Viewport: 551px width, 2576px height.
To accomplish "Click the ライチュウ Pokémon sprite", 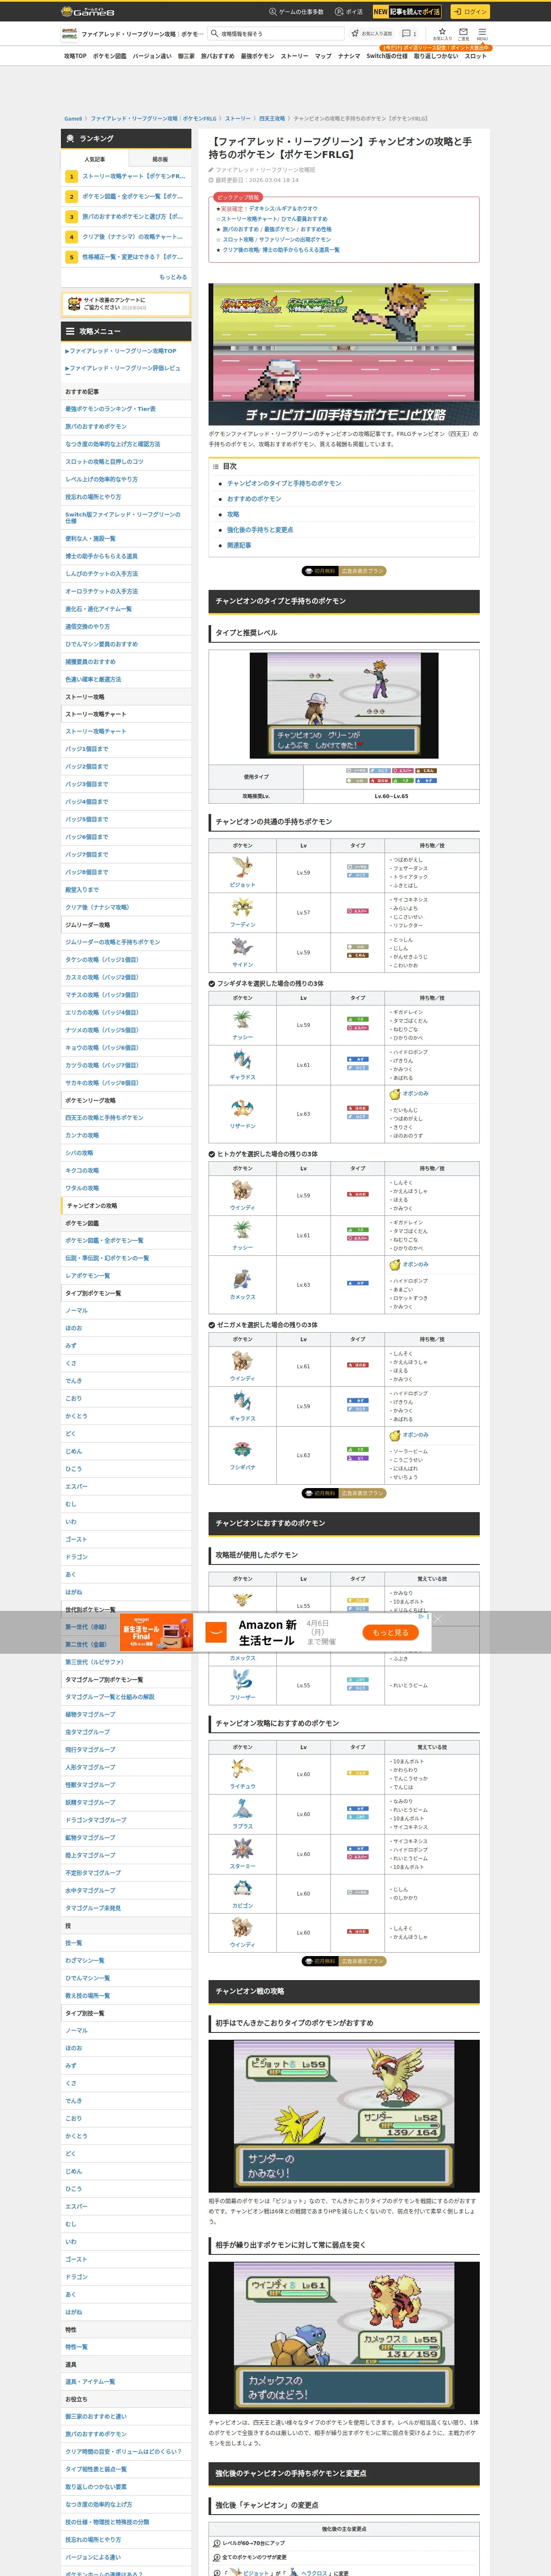I will click(242, 1768).
